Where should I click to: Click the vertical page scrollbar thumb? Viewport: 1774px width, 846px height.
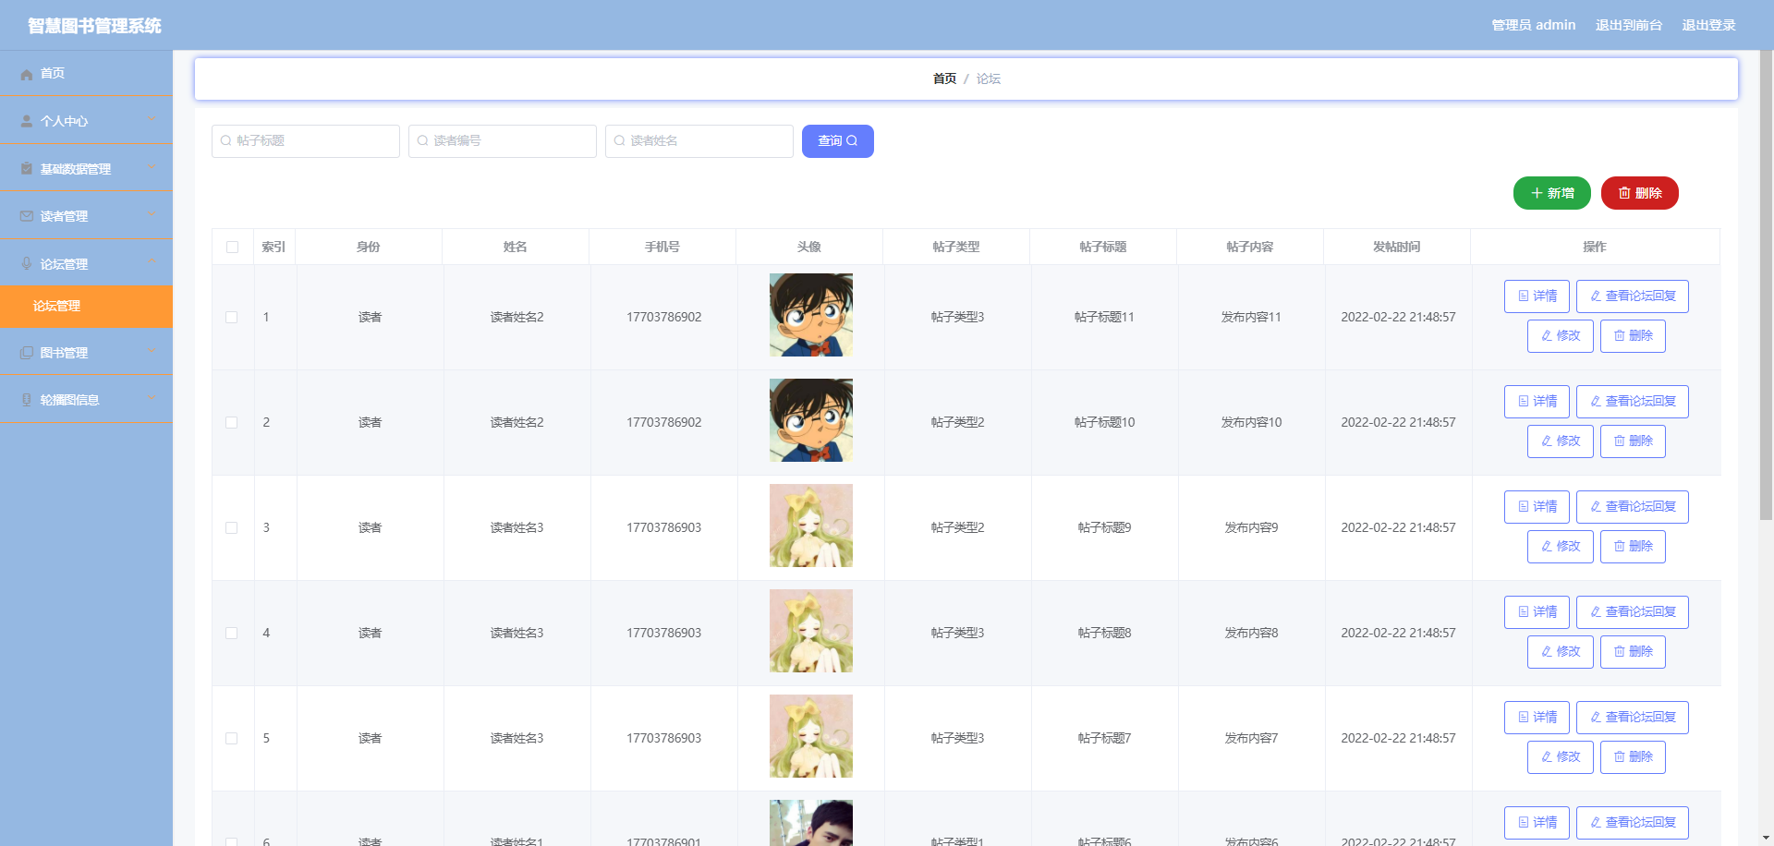1766,285
